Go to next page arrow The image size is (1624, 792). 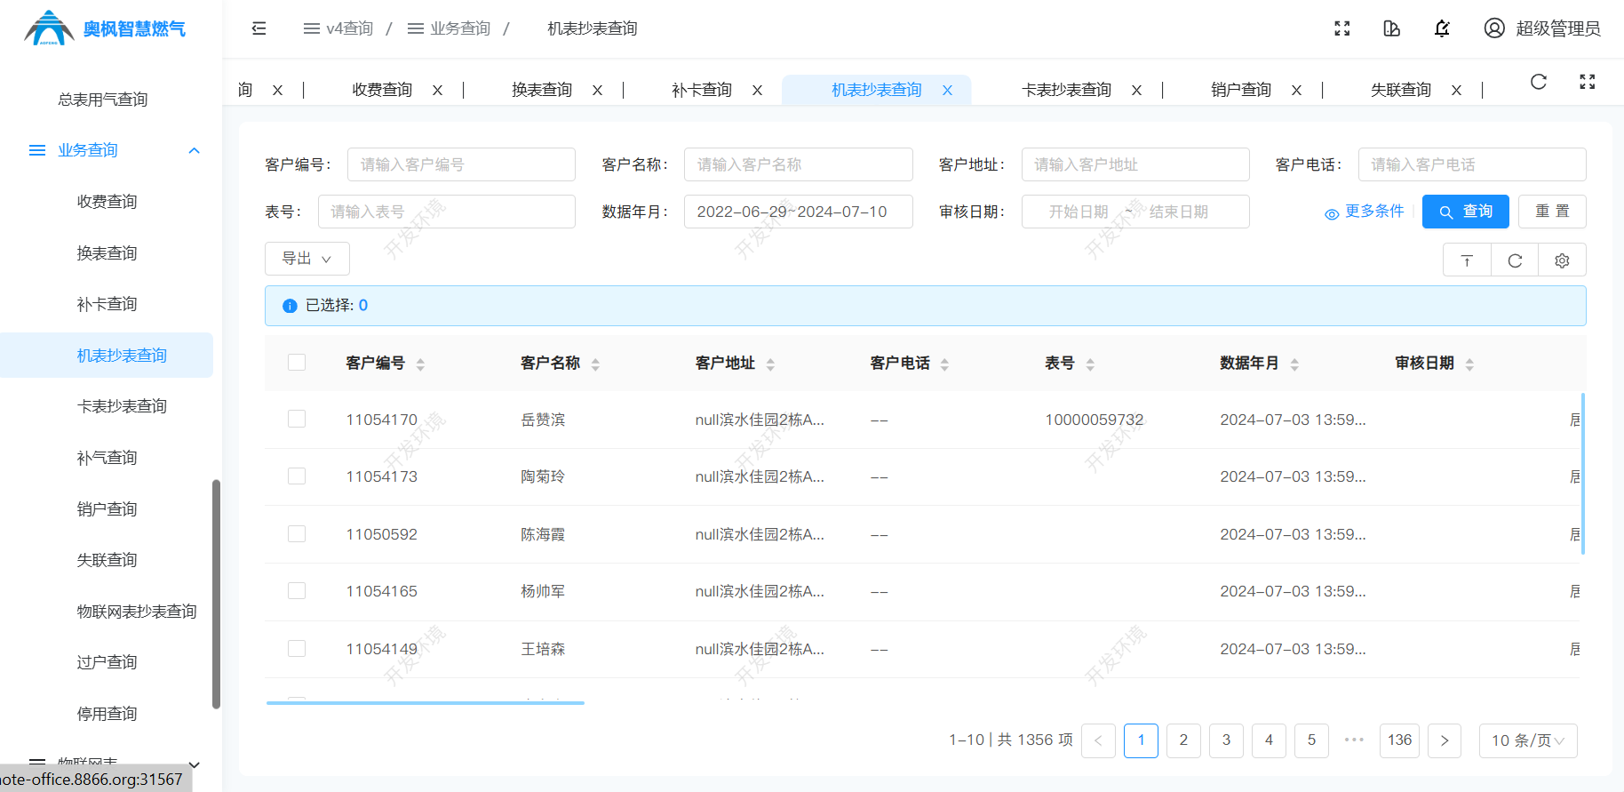pos(1445,740)
